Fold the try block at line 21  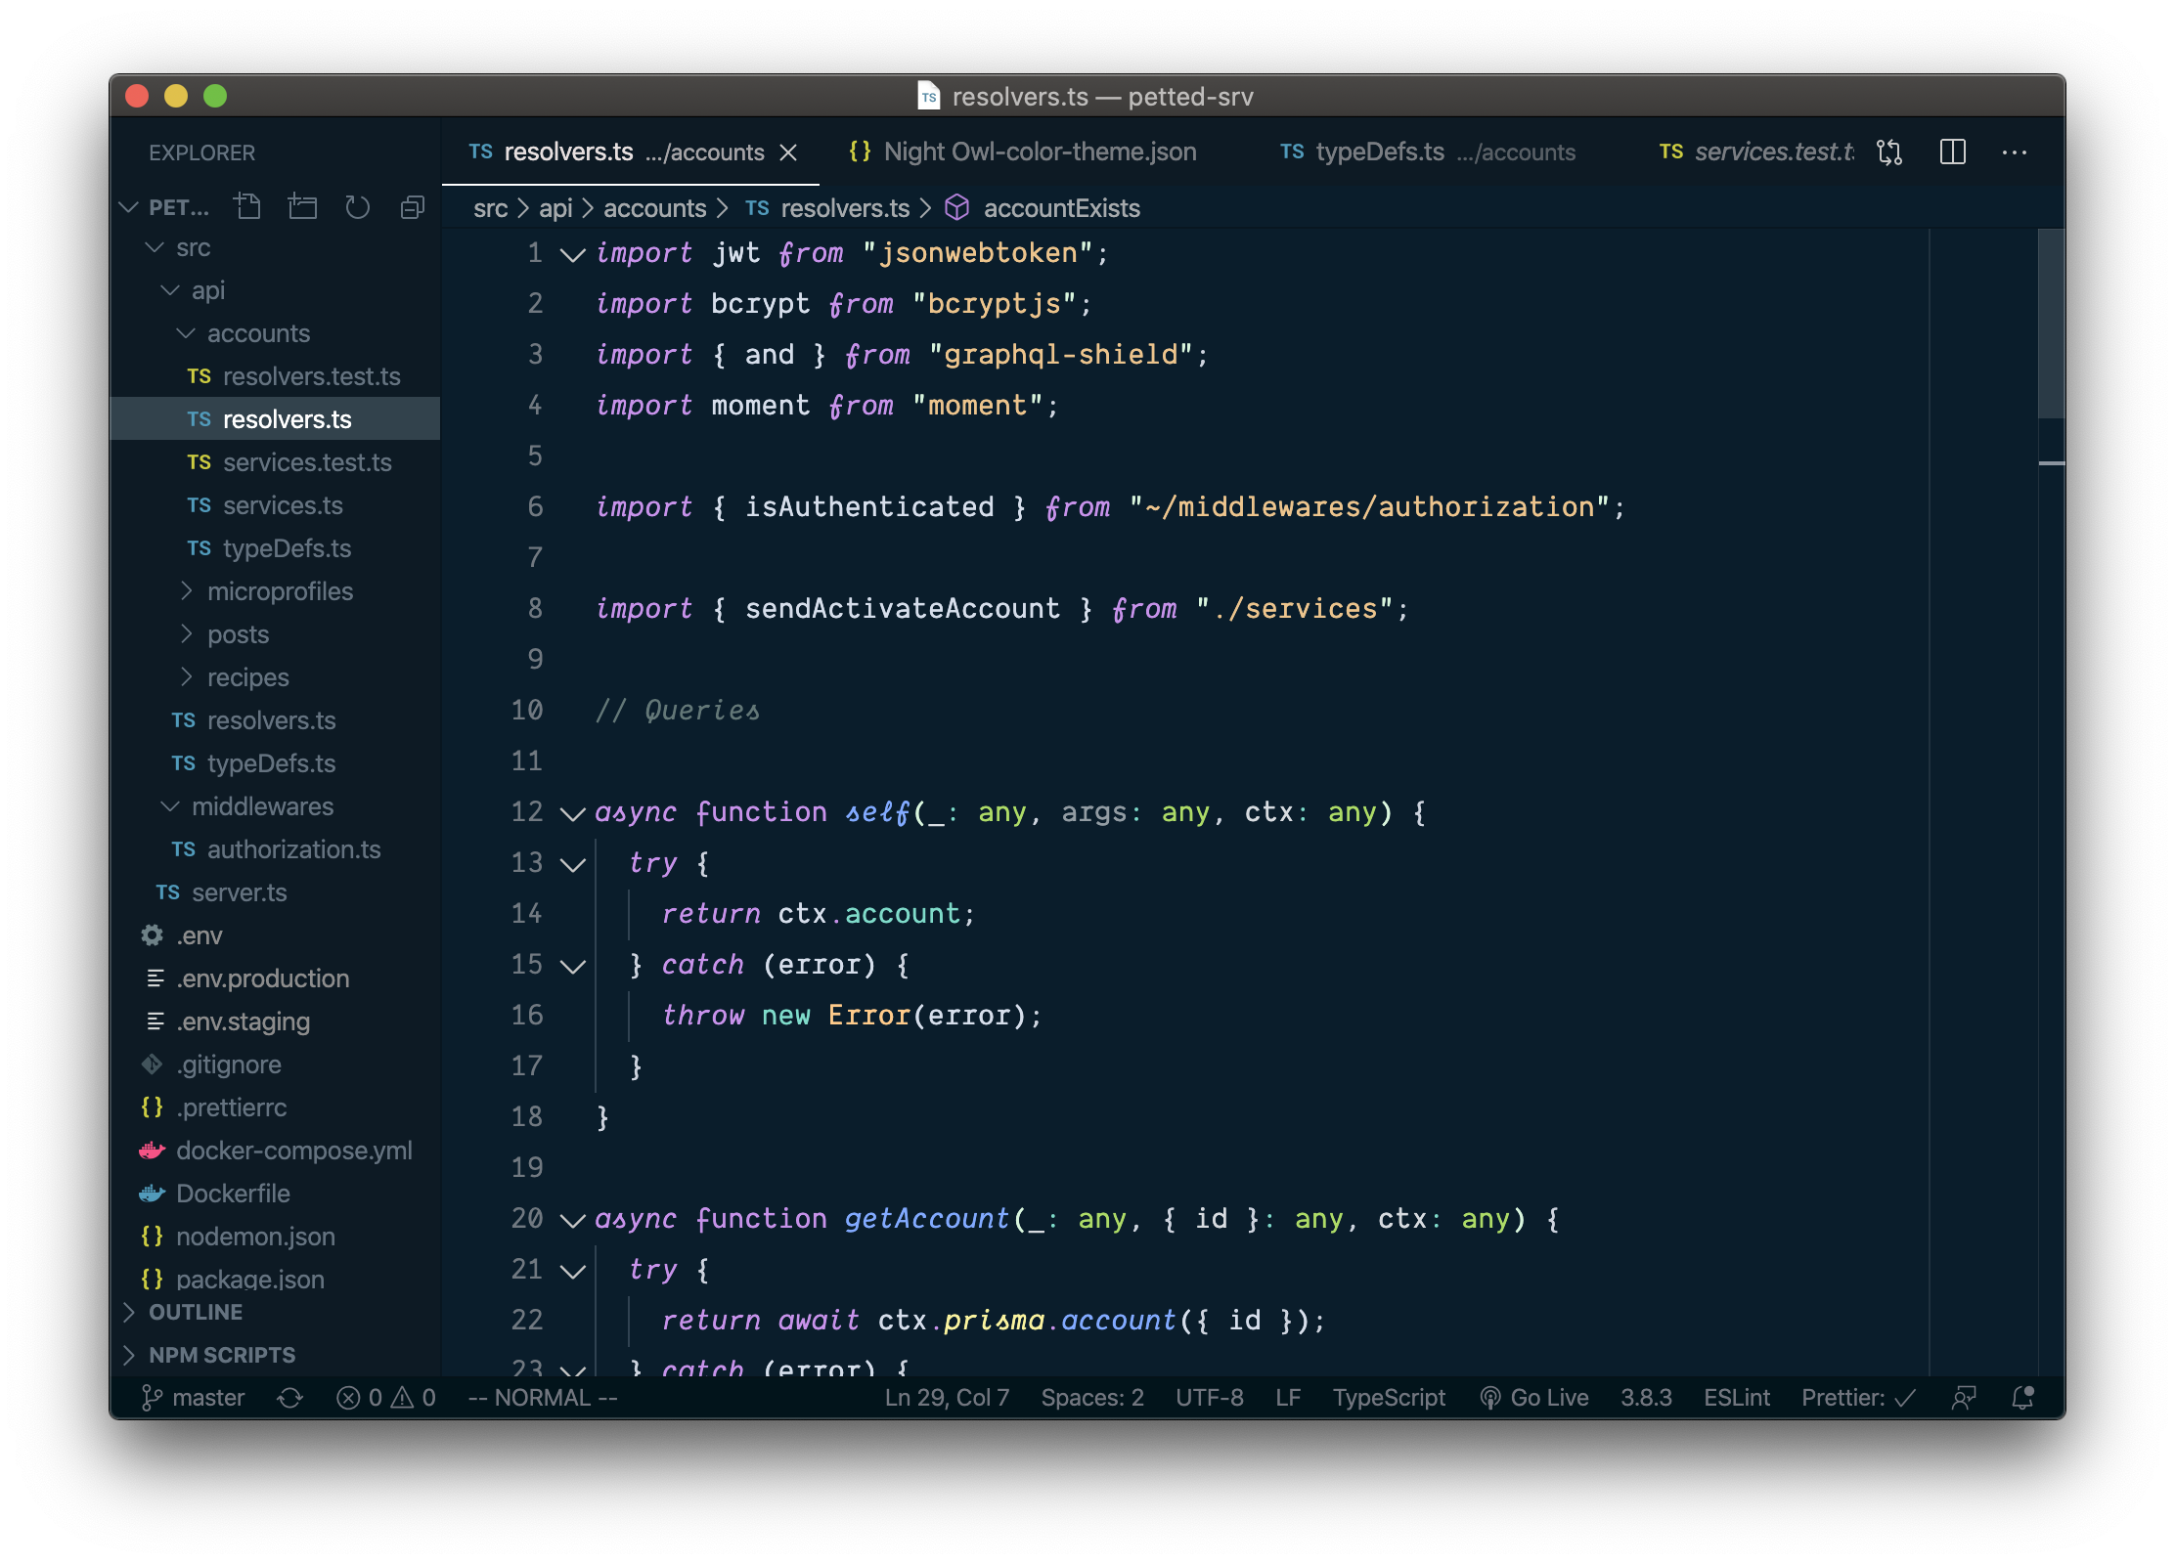point(572,1271)
